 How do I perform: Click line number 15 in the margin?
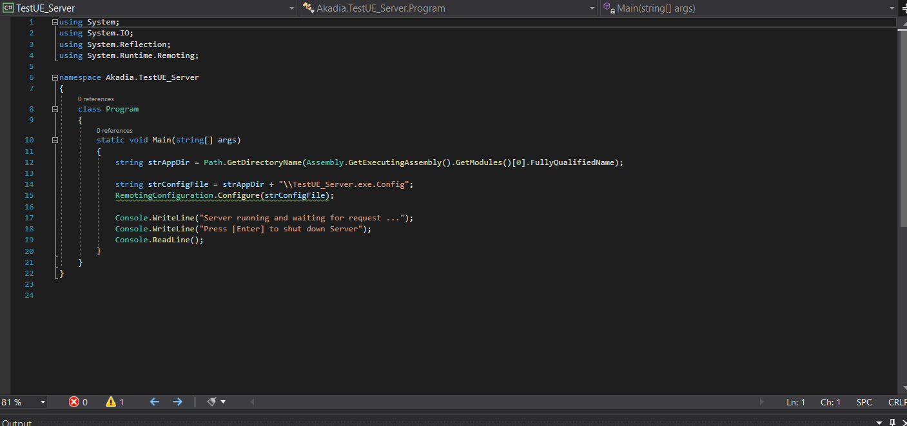point(29,195)
